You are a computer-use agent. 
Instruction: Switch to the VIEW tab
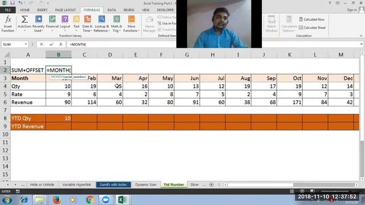pos(146,10)
